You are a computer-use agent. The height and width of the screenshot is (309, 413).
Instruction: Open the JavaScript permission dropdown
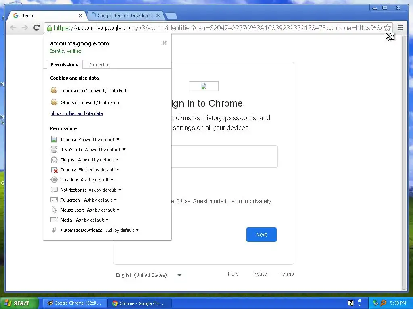(105, 150)
